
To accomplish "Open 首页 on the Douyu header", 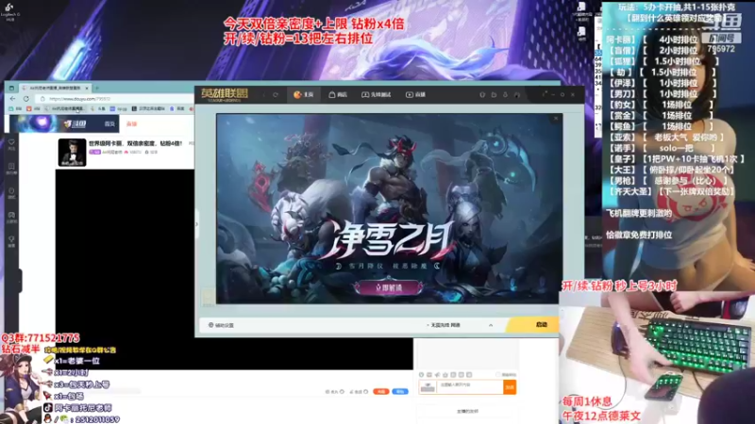I will click(x=109, y=124).
